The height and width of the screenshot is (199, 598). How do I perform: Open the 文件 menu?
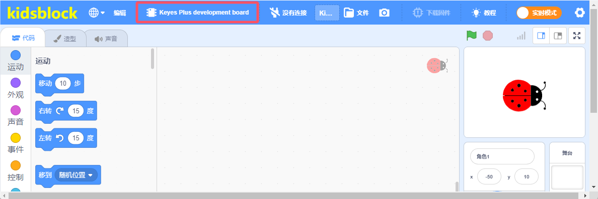click(x=356, y=13)
